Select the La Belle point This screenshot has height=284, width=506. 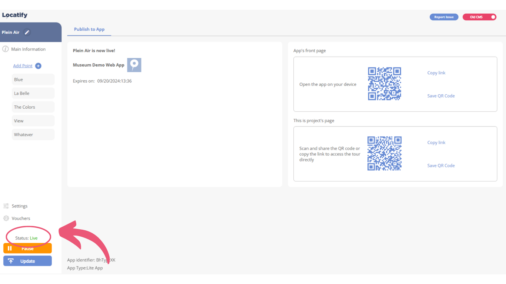click(33, 93)
